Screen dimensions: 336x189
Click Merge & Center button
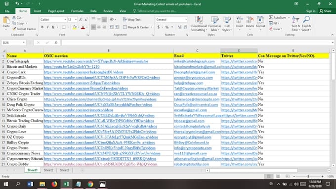point(136,27)
